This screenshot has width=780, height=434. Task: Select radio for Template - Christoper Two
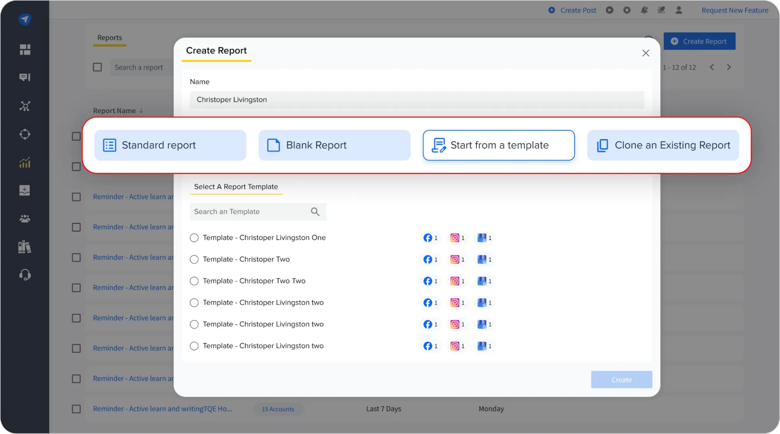194,260
